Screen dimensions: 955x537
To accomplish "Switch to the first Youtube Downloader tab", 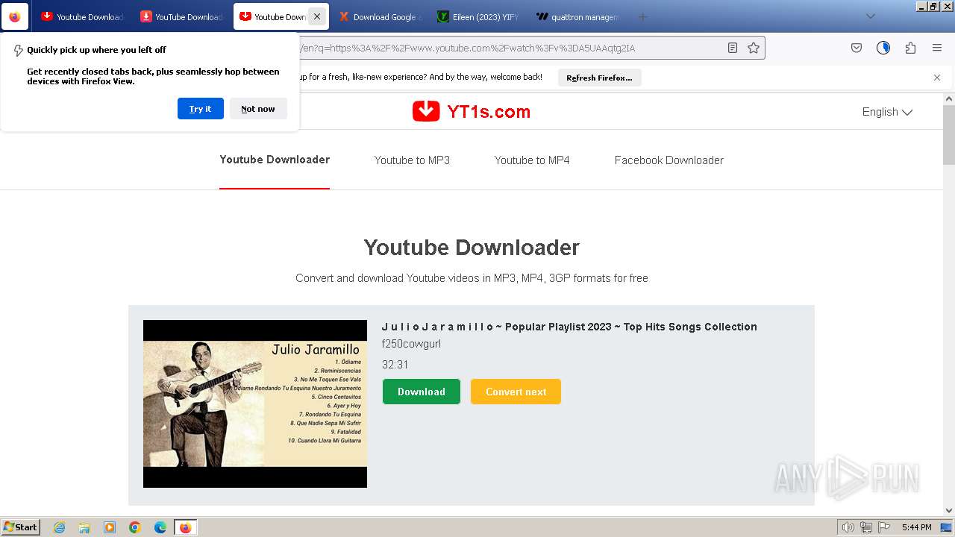I will click(x=83, y=16).
